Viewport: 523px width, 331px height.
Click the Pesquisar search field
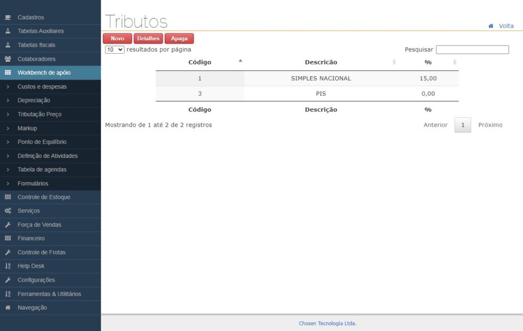(x=472, y=50)
